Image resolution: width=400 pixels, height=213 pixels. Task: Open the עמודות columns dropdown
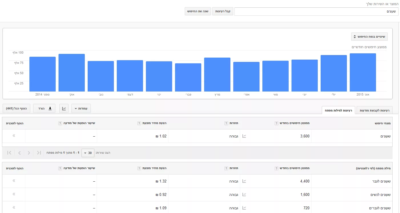[x=81, y=108]
